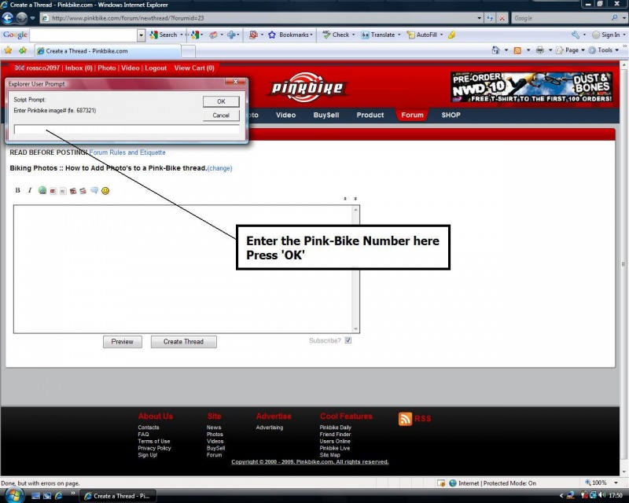Click OK in Explorer User Prompt
This screenshot has height=503, width=629.
[221, 101]
